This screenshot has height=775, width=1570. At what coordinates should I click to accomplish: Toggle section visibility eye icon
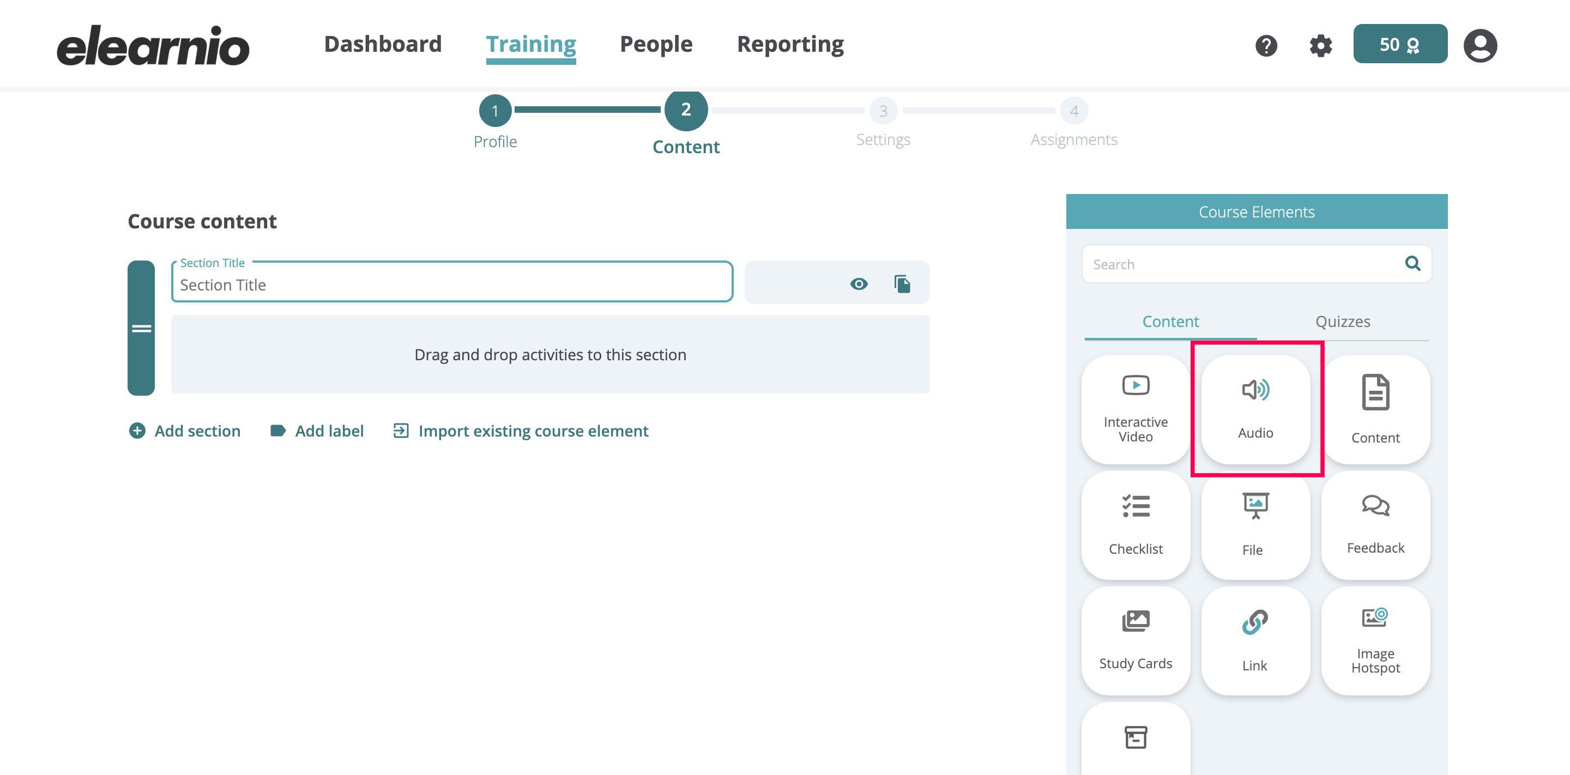(x=858, y=284)
